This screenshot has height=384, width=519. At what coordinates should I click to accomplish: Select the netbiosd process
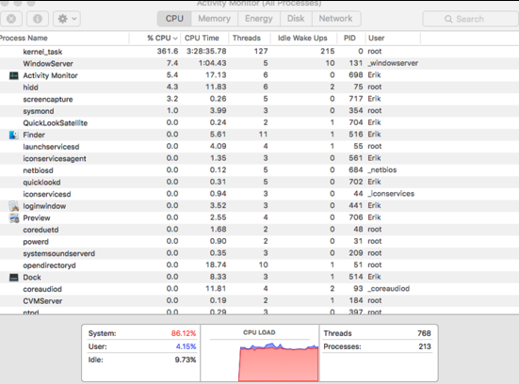38,170
